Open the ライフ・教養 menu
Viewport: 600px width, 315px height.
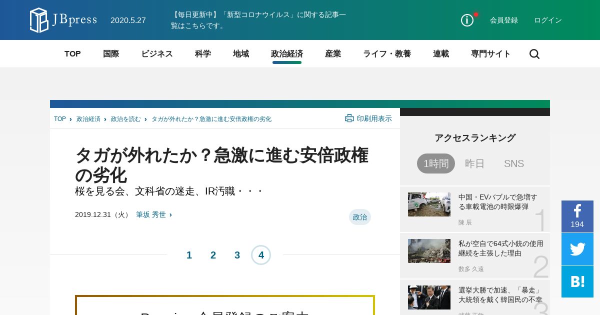387,54
